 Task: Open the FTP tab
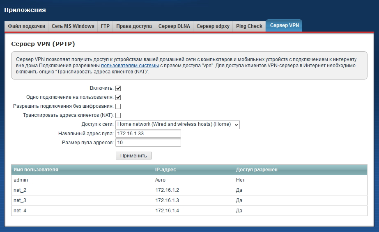point(105,26)
